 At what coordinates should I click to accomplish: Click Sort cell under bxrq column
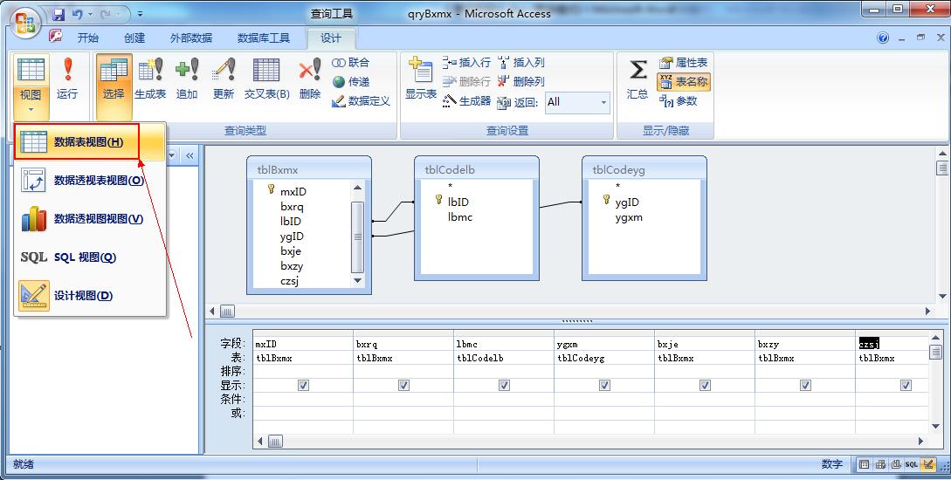click(403, 371)
